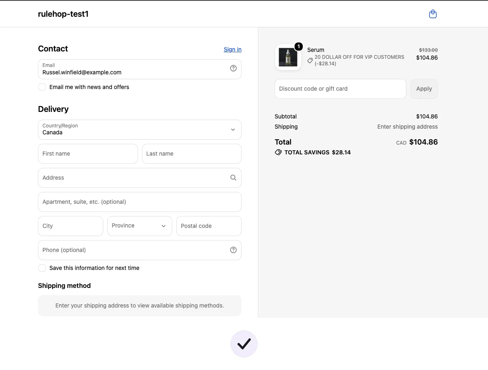Click the Discount code or gift card field
Screen dimensions: 488x370
point(340,89)
